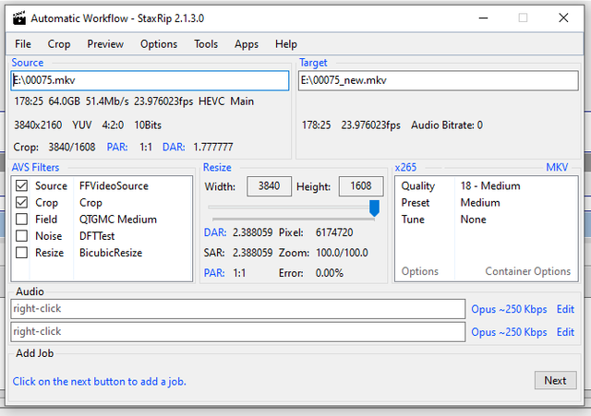Screen dimensions: 591x416
Task: Select the QTGMC Medium filter entry
Action: coord(118,220)
